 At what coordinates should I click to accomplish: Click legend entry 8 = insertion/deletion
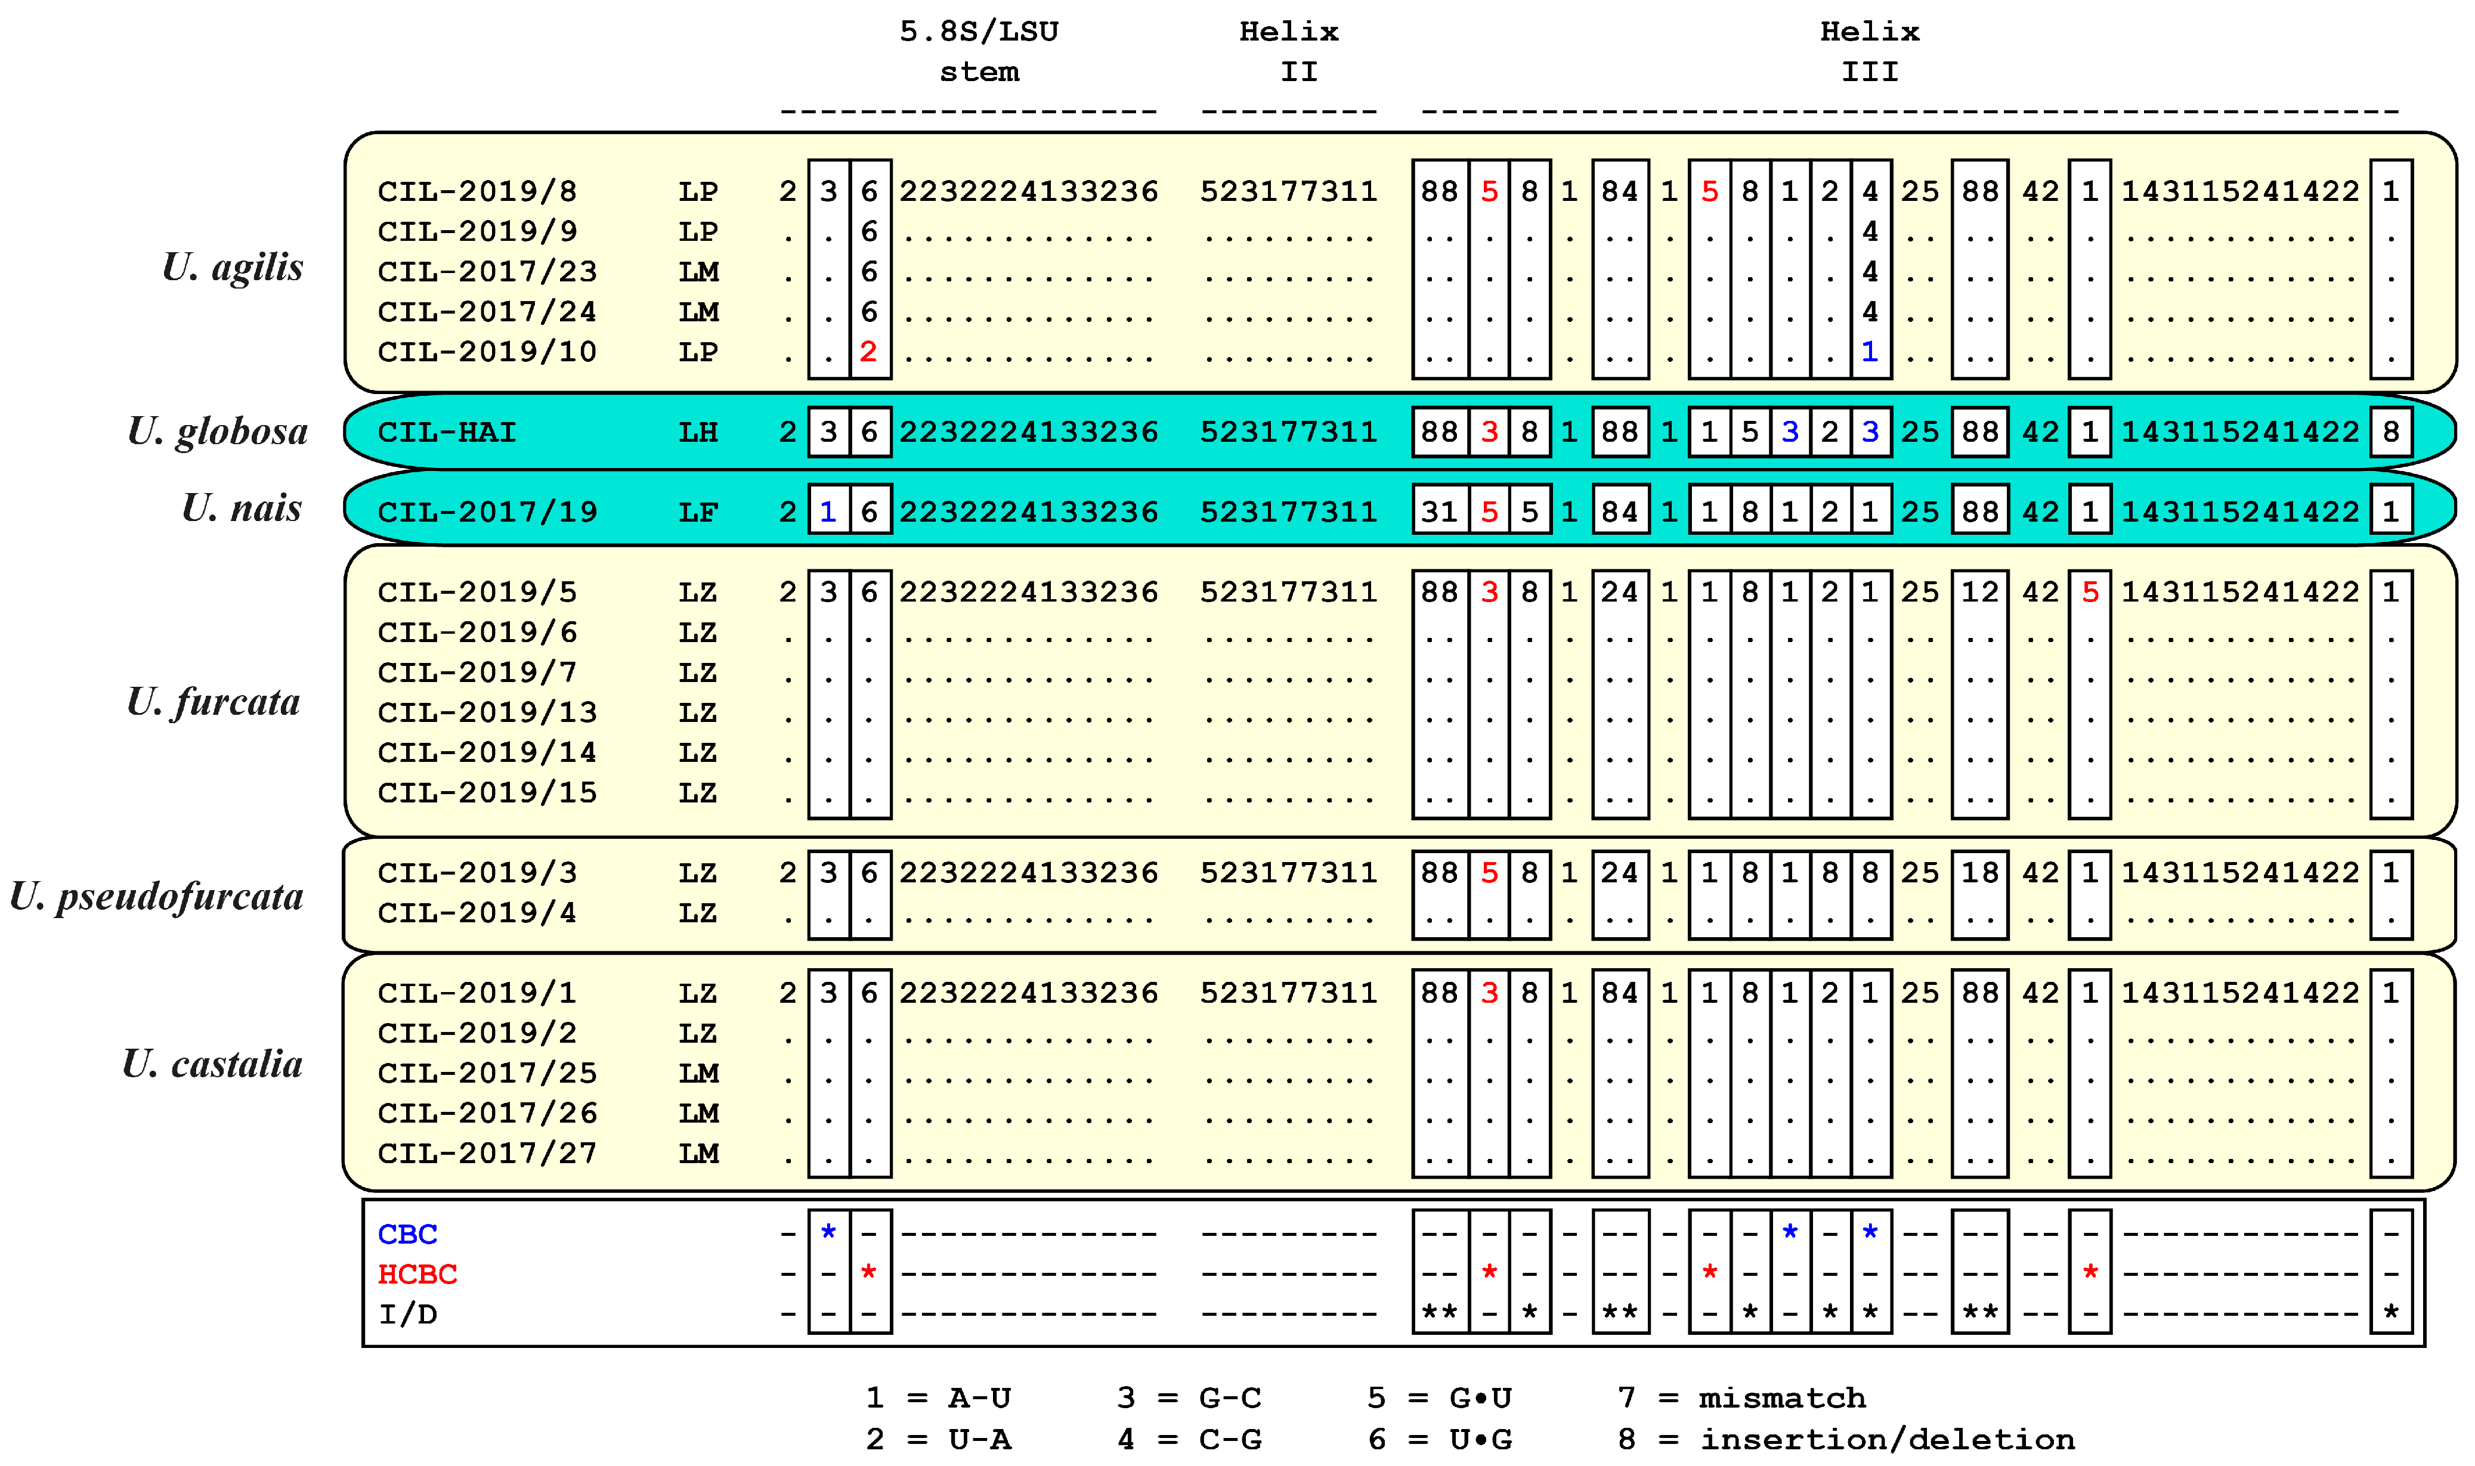point(1846,1439)
